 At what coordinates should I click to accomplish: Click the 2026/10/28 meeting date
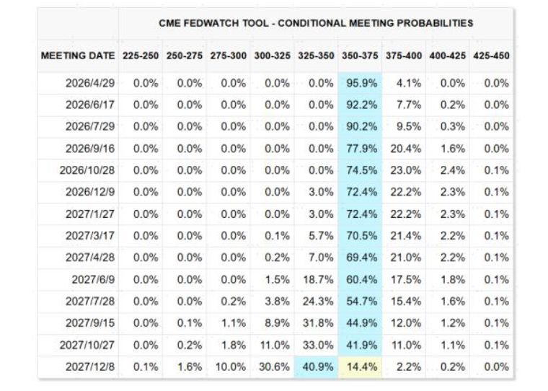[x=87, y=170]
